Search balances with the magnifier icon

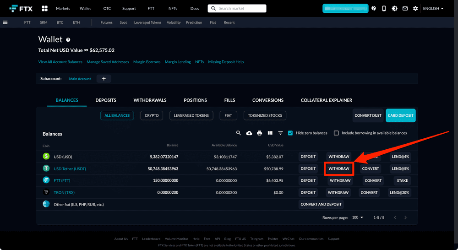coord(239,133)
